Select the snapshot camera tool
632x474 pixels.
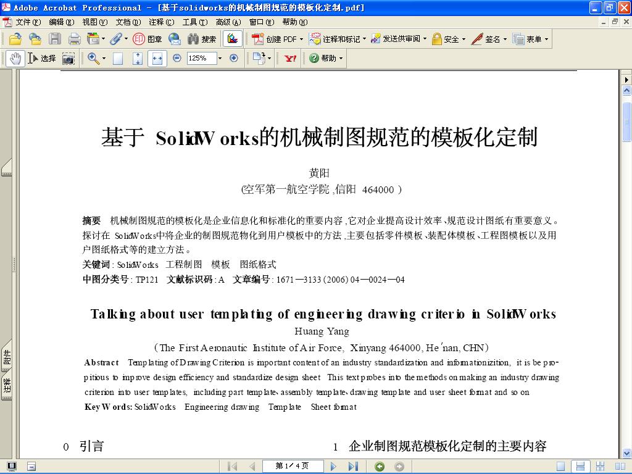[x=69, y=59]
